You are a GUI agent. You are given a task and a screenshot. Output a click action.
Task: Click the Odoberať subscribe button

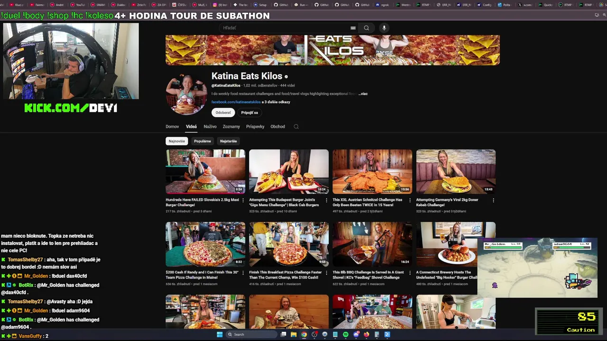pyautogui.click(x=223, y=113)
